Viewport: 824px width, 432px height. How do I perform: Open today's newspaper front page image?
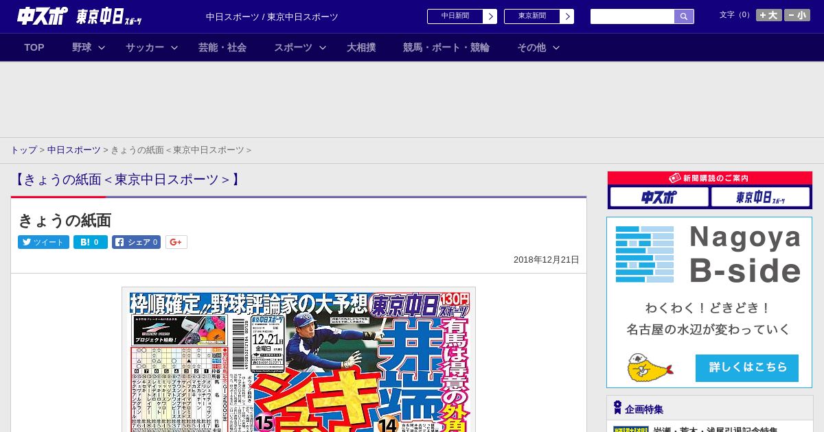(299, 360)
